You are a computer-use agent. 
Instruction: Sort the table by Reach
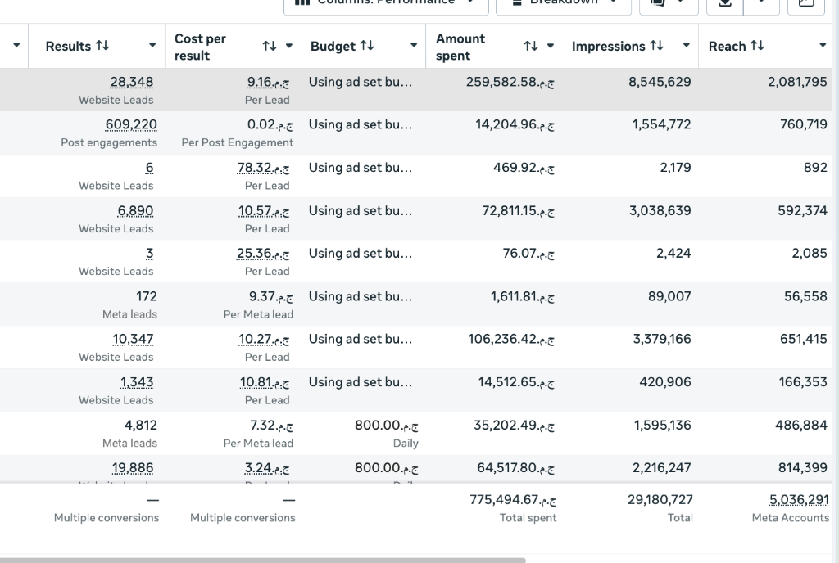[x=757, y=46]
